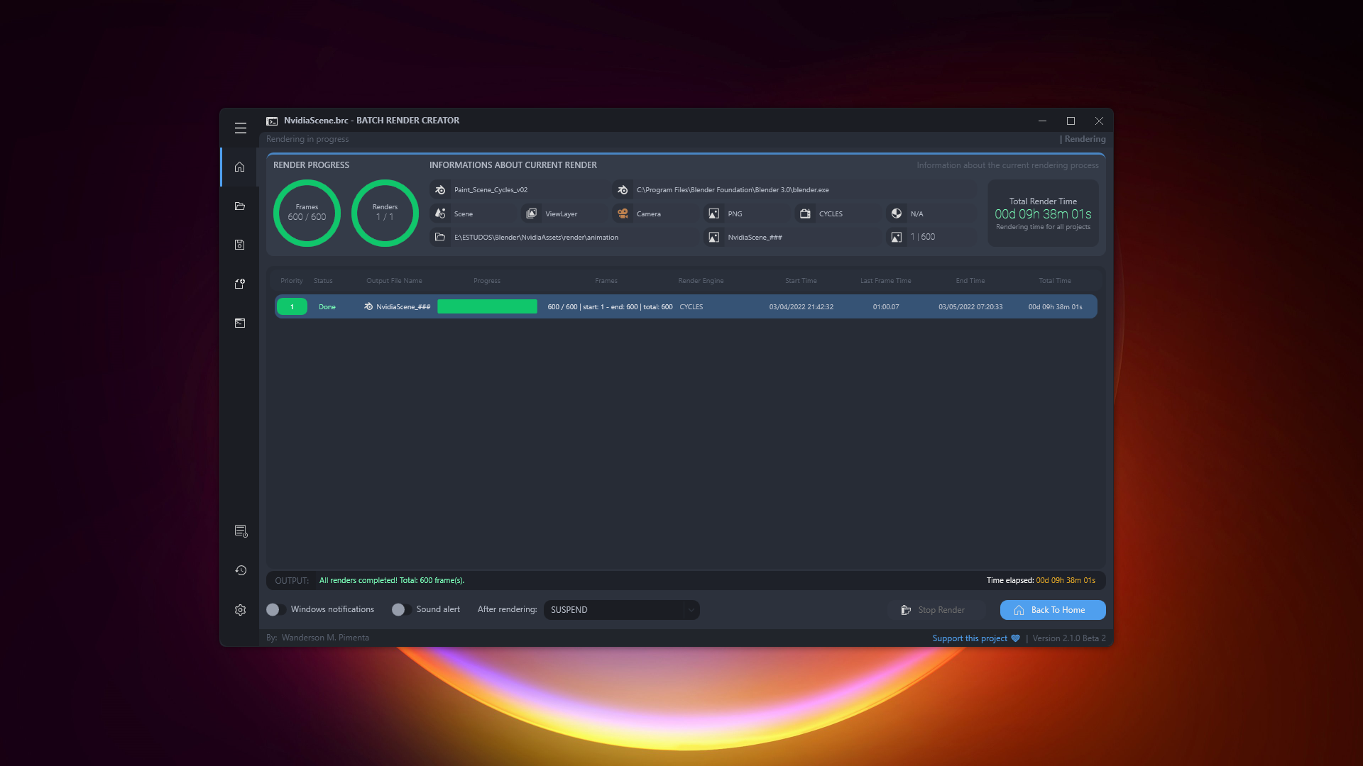Screen dimensions: 1363x766
Task: Click the heart icon next to Support this project
Action: pos(1015,638)
